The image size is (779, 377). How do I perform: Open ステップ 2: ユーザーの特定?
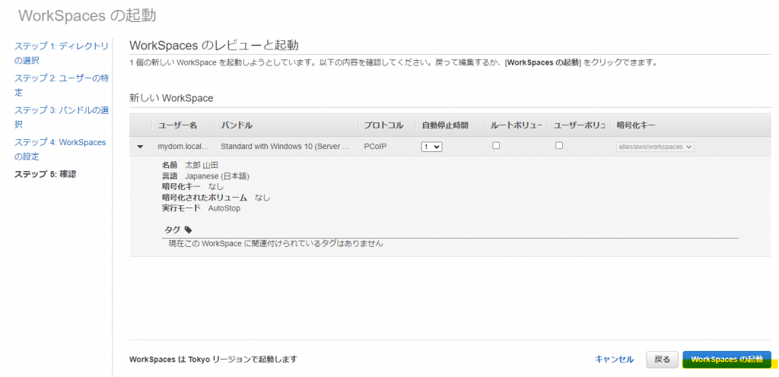click(x=61, y=84)
